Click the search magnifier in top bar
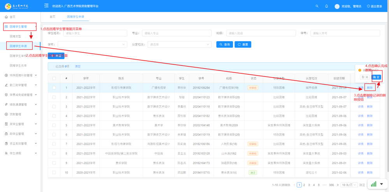 (317, 6)
